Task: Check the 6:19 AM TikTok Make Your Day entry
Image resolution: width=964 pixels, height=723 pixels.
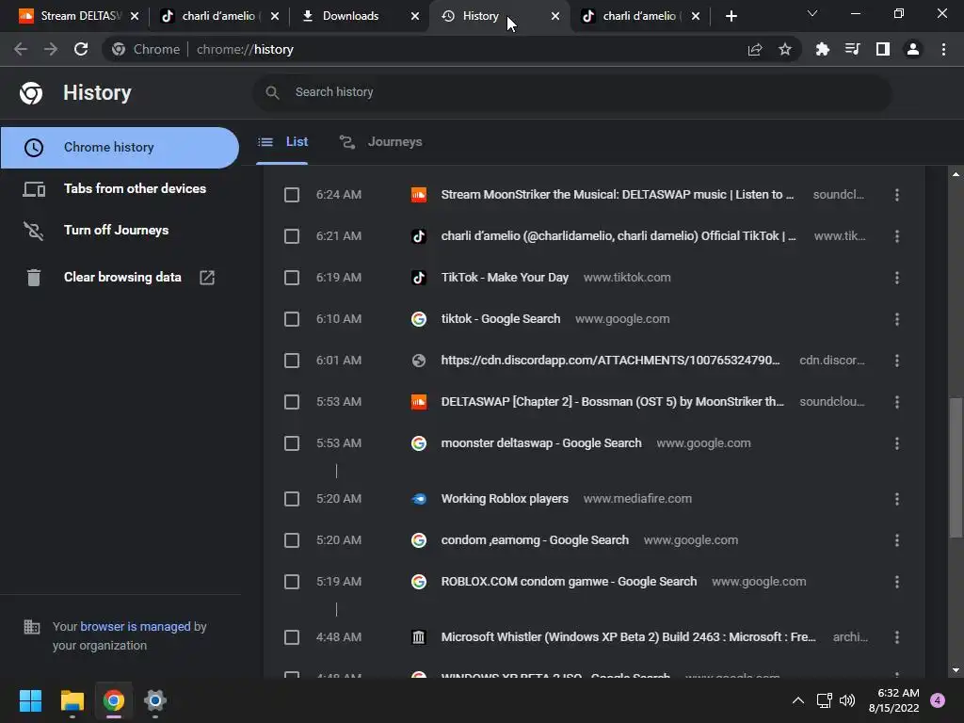Action: (292, 278)
